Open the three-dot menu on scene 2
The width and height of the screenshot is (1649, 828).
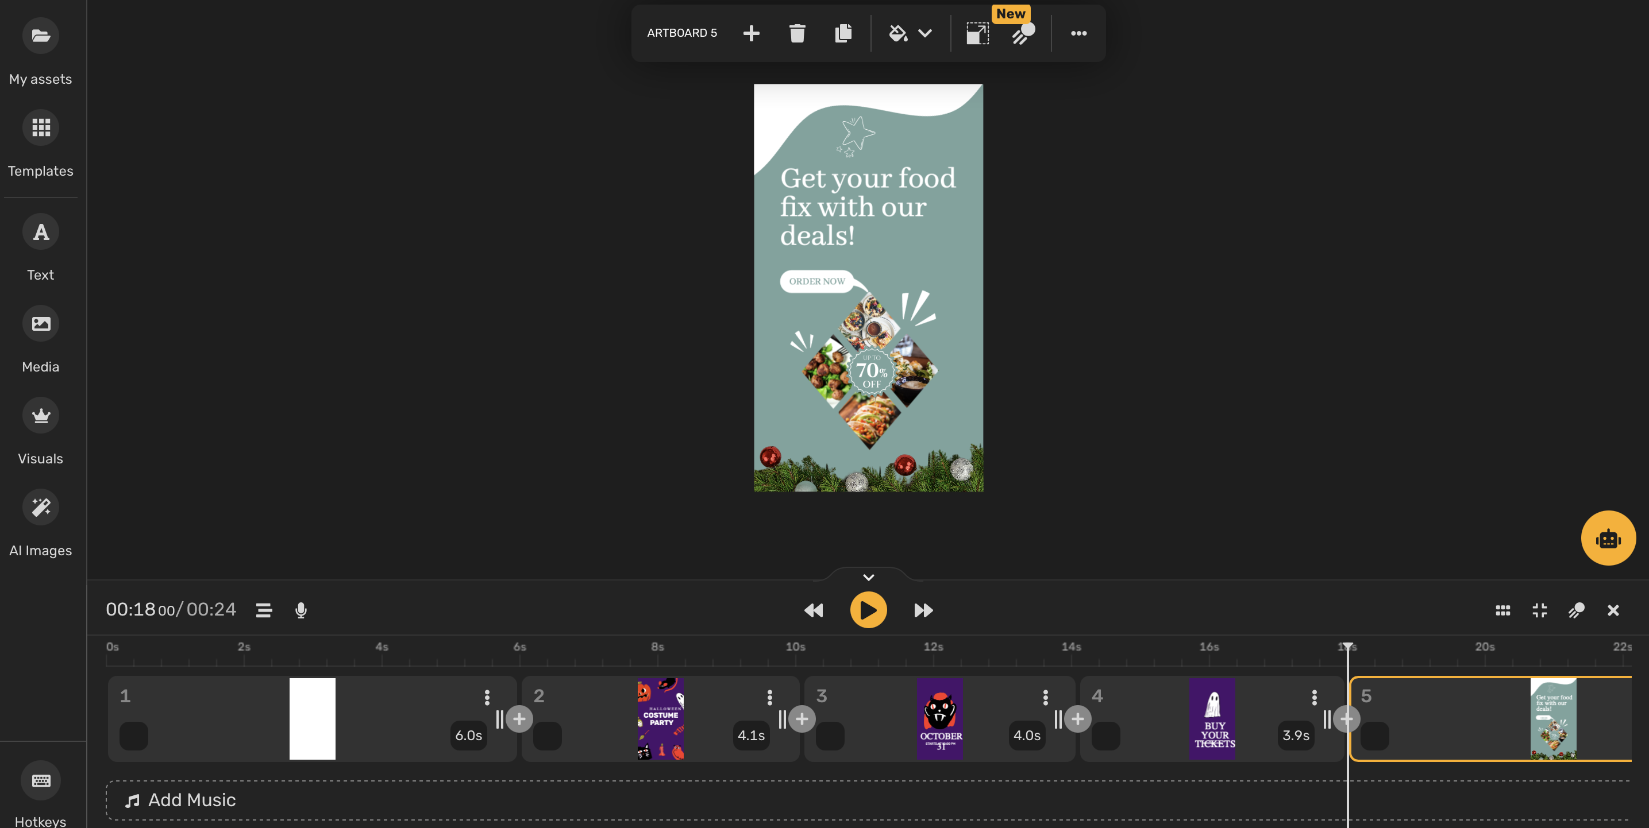[x=769, y=698]
